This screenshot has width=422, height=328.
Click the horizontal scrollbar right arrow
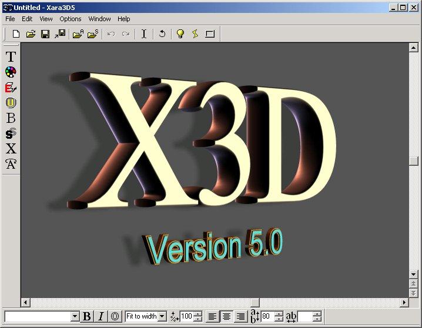(x=404, y=303)
